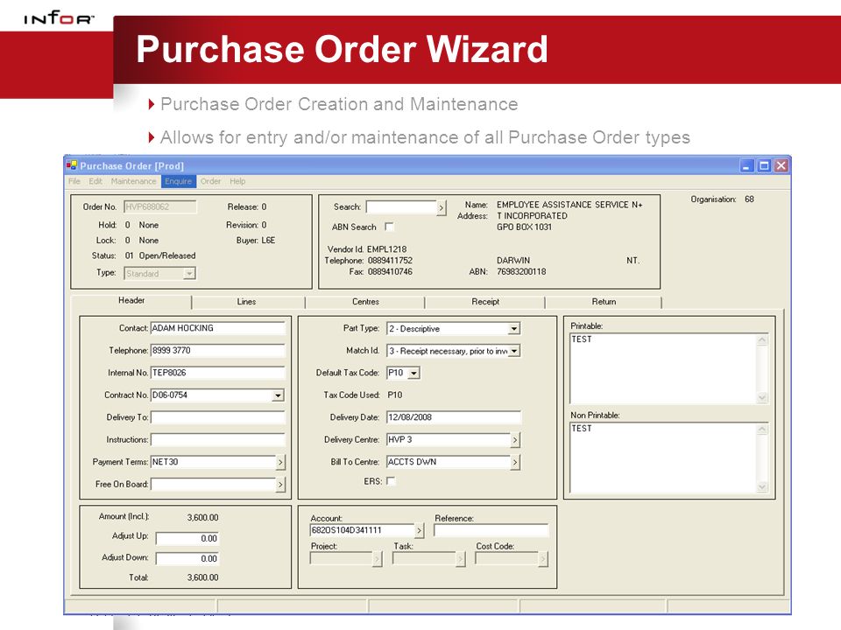The image size is (841, 630).
Task: Close the Purchase Order window
Action: 781,166
